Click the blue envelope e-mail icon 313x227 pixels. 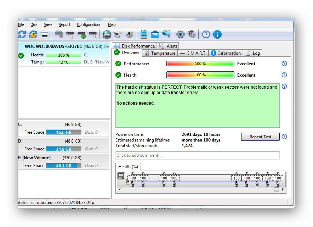(x=155, y=34)
